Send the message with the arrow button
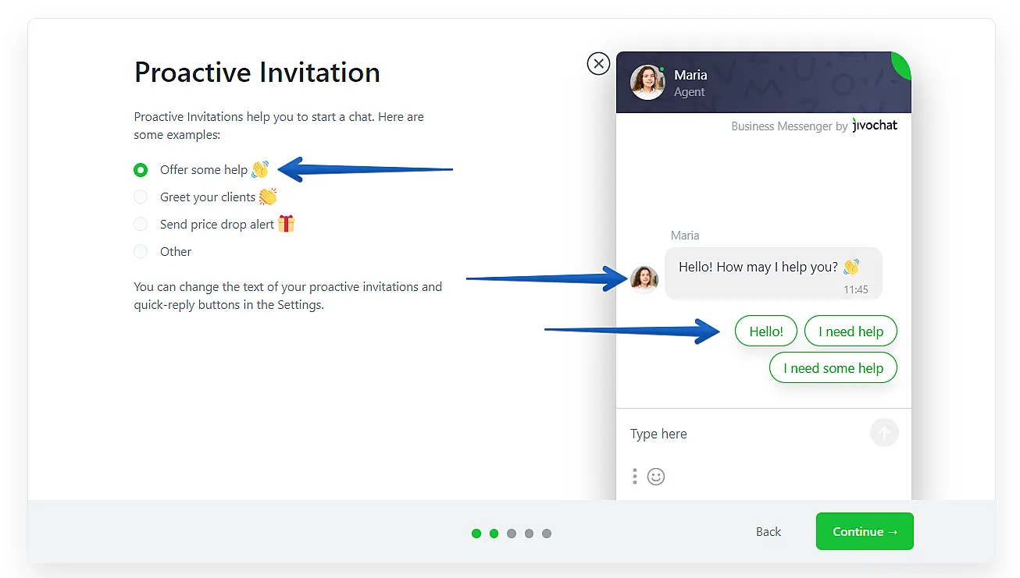The image size is (1020, 578). (884, 433)
